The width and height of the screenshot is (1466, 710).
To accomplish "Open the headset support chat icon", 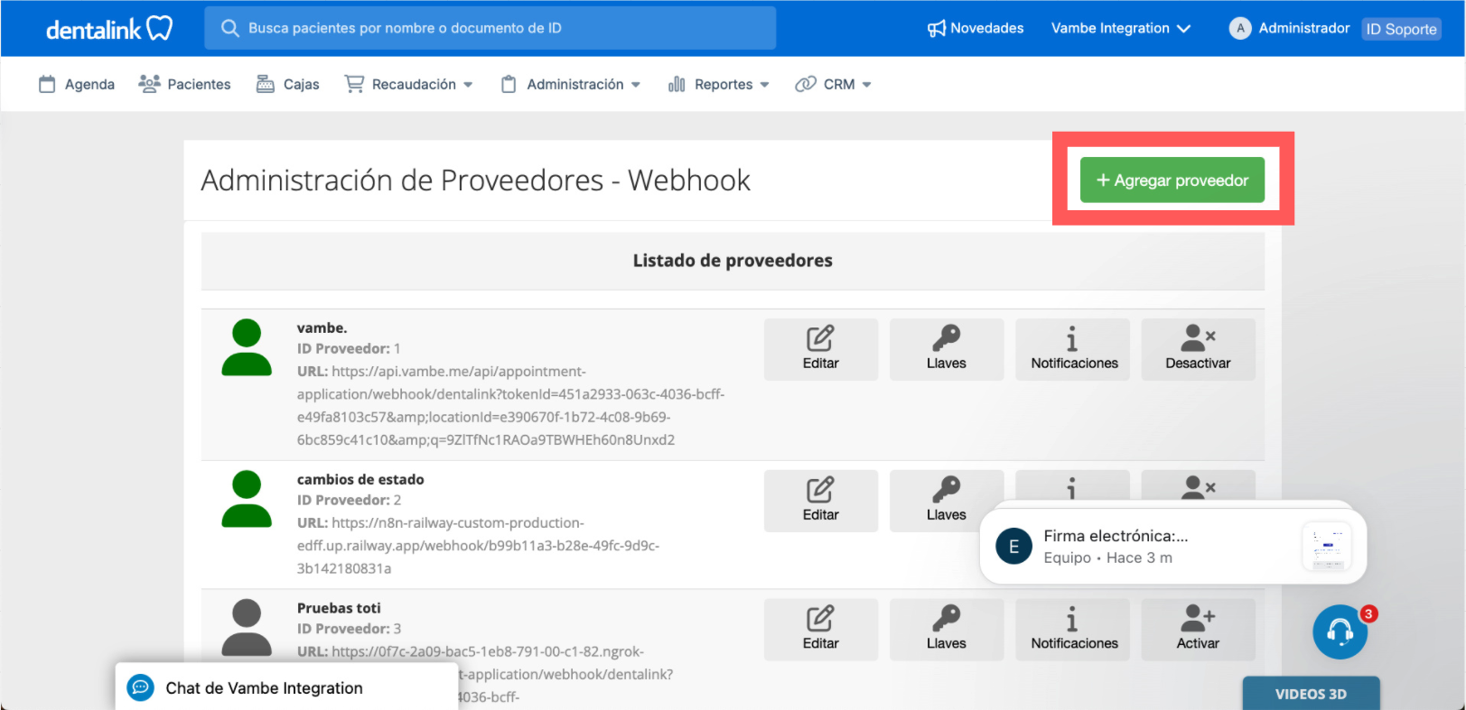I will click(1340, 632).
